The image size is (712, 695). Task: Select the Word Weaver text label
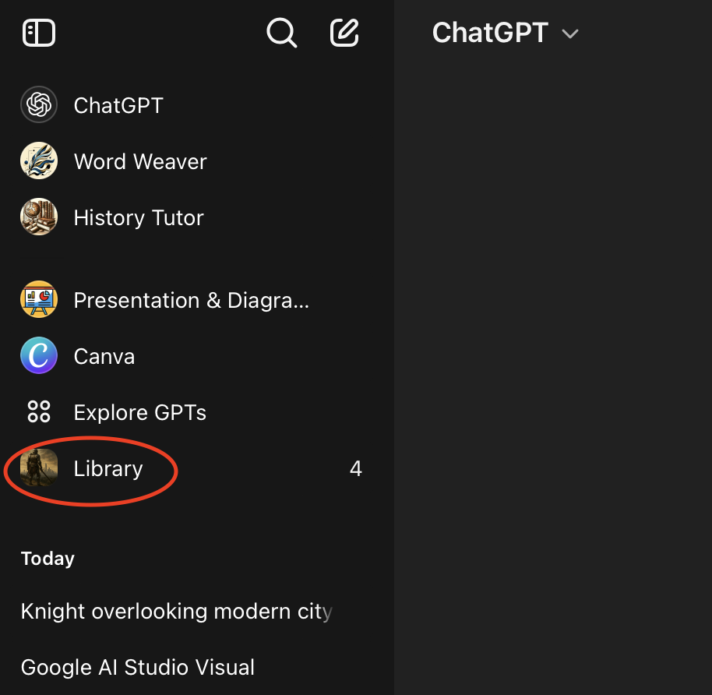pyautogui.click(x=140, y=161)
